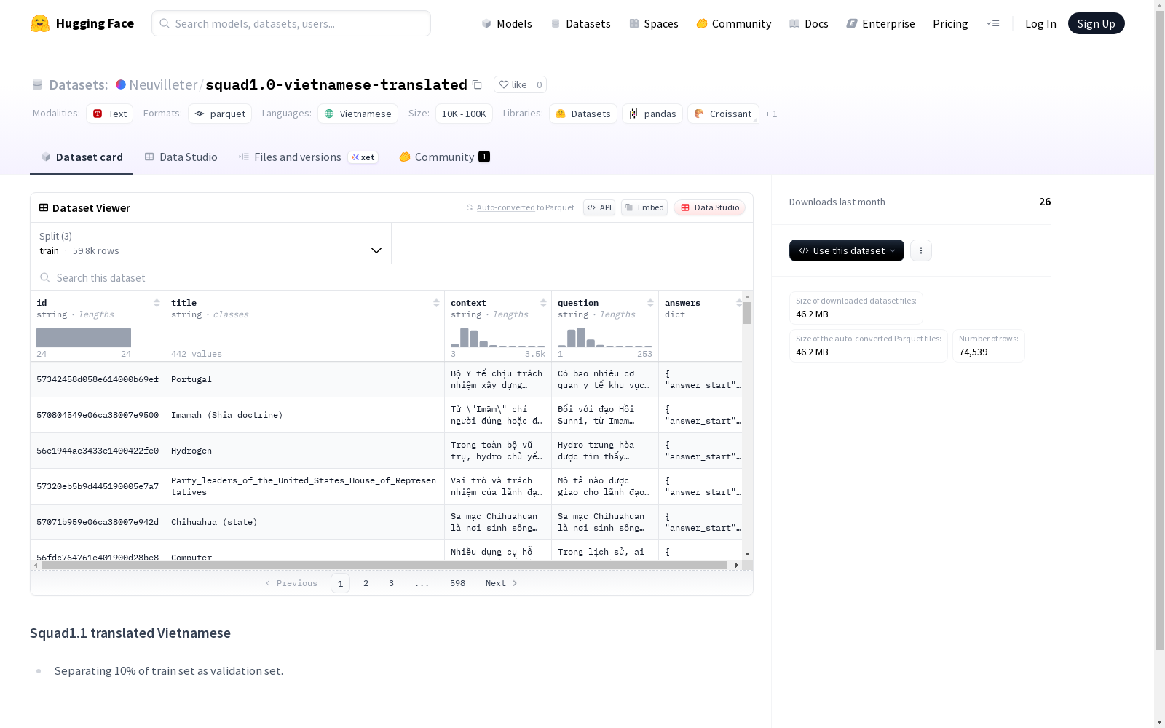
Task: Sort by the question column icon
Action: click(x=650, y=303)
